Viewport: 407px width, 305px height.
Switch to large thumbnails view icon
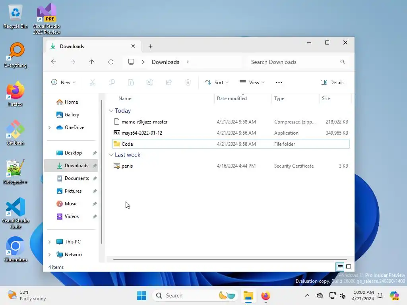pyautogui.click(x=349, y=267)
